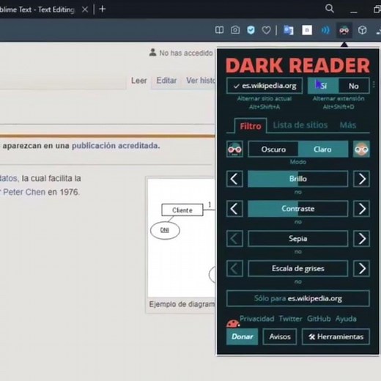
Task: Decrease Sepia with left arrow
Action: [x=234, y=238]
